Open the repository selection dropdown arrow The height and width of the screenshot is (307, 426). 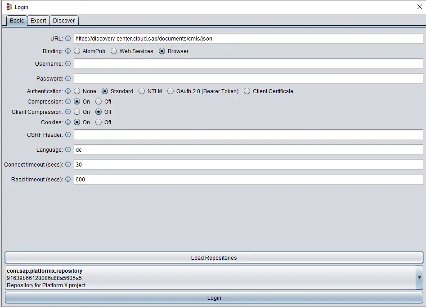419,278
